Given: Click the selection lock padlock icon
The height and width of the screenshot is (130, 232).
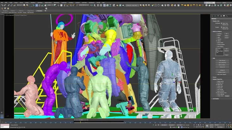Looking at the screenshot, I should (x=46, y=9).
